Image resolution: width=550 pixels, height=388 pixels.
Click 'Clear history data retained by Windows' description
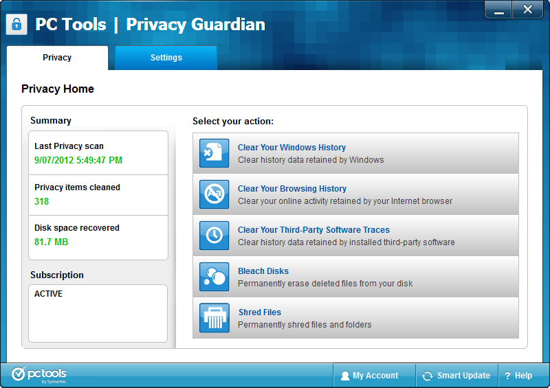[x=311, y=160]
